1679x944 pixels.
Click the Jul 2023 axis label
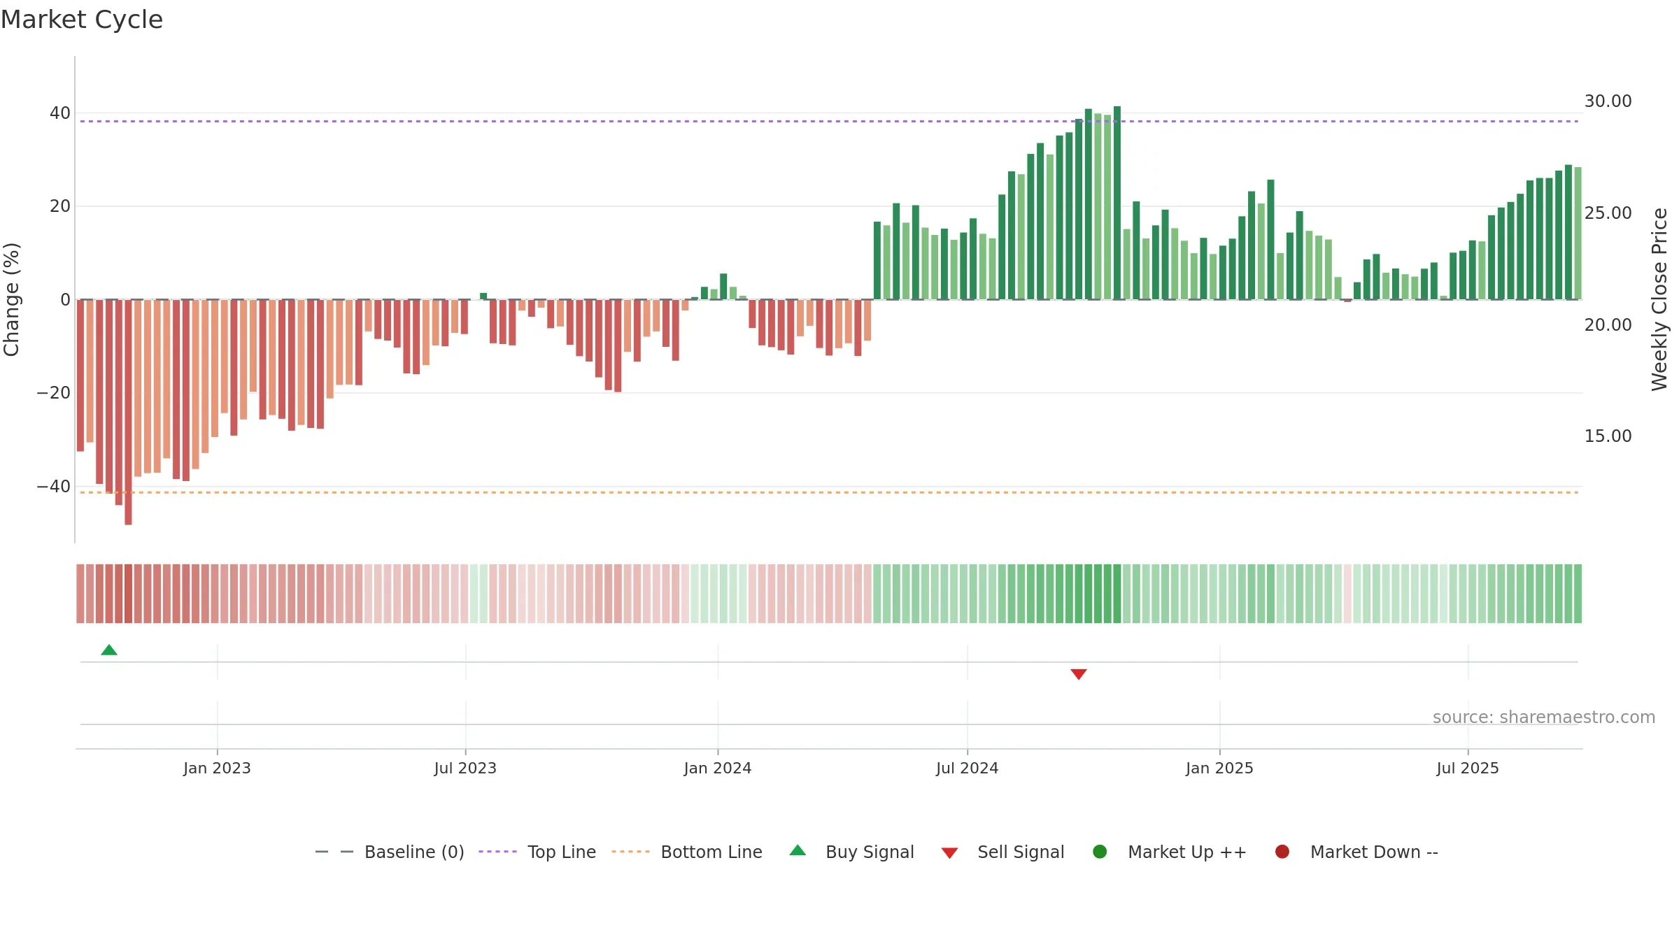click(x=465, y=768)
